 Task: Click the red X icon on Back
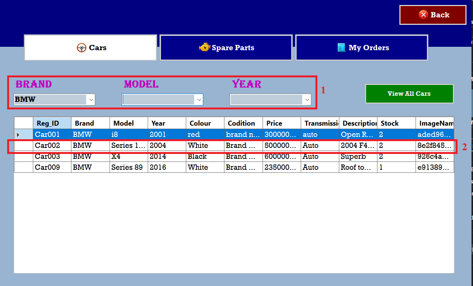point(423,15)
